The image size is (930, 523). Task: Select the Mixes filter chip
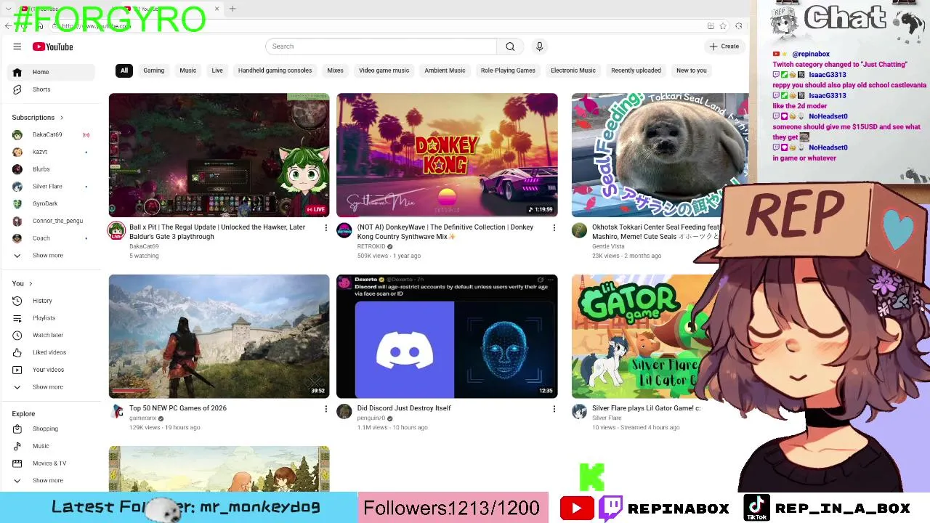point(335,70)
